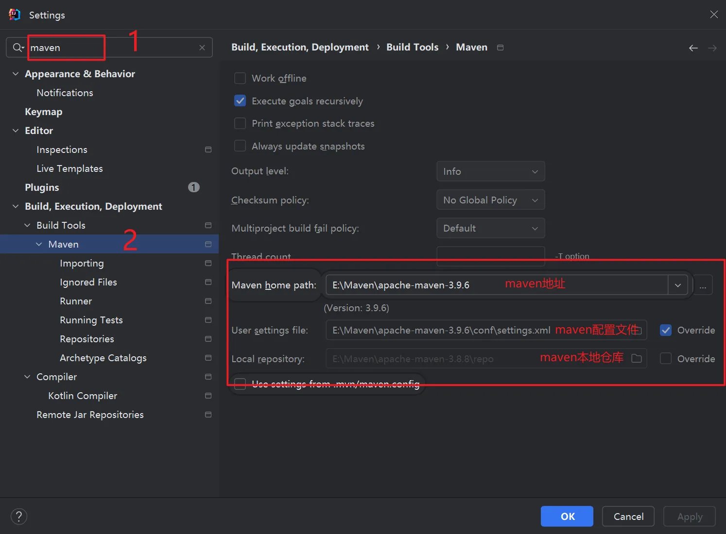Viewport: 726px width, 534px height.
Task: Click the Thread count input field
Action: coord(491,256)
